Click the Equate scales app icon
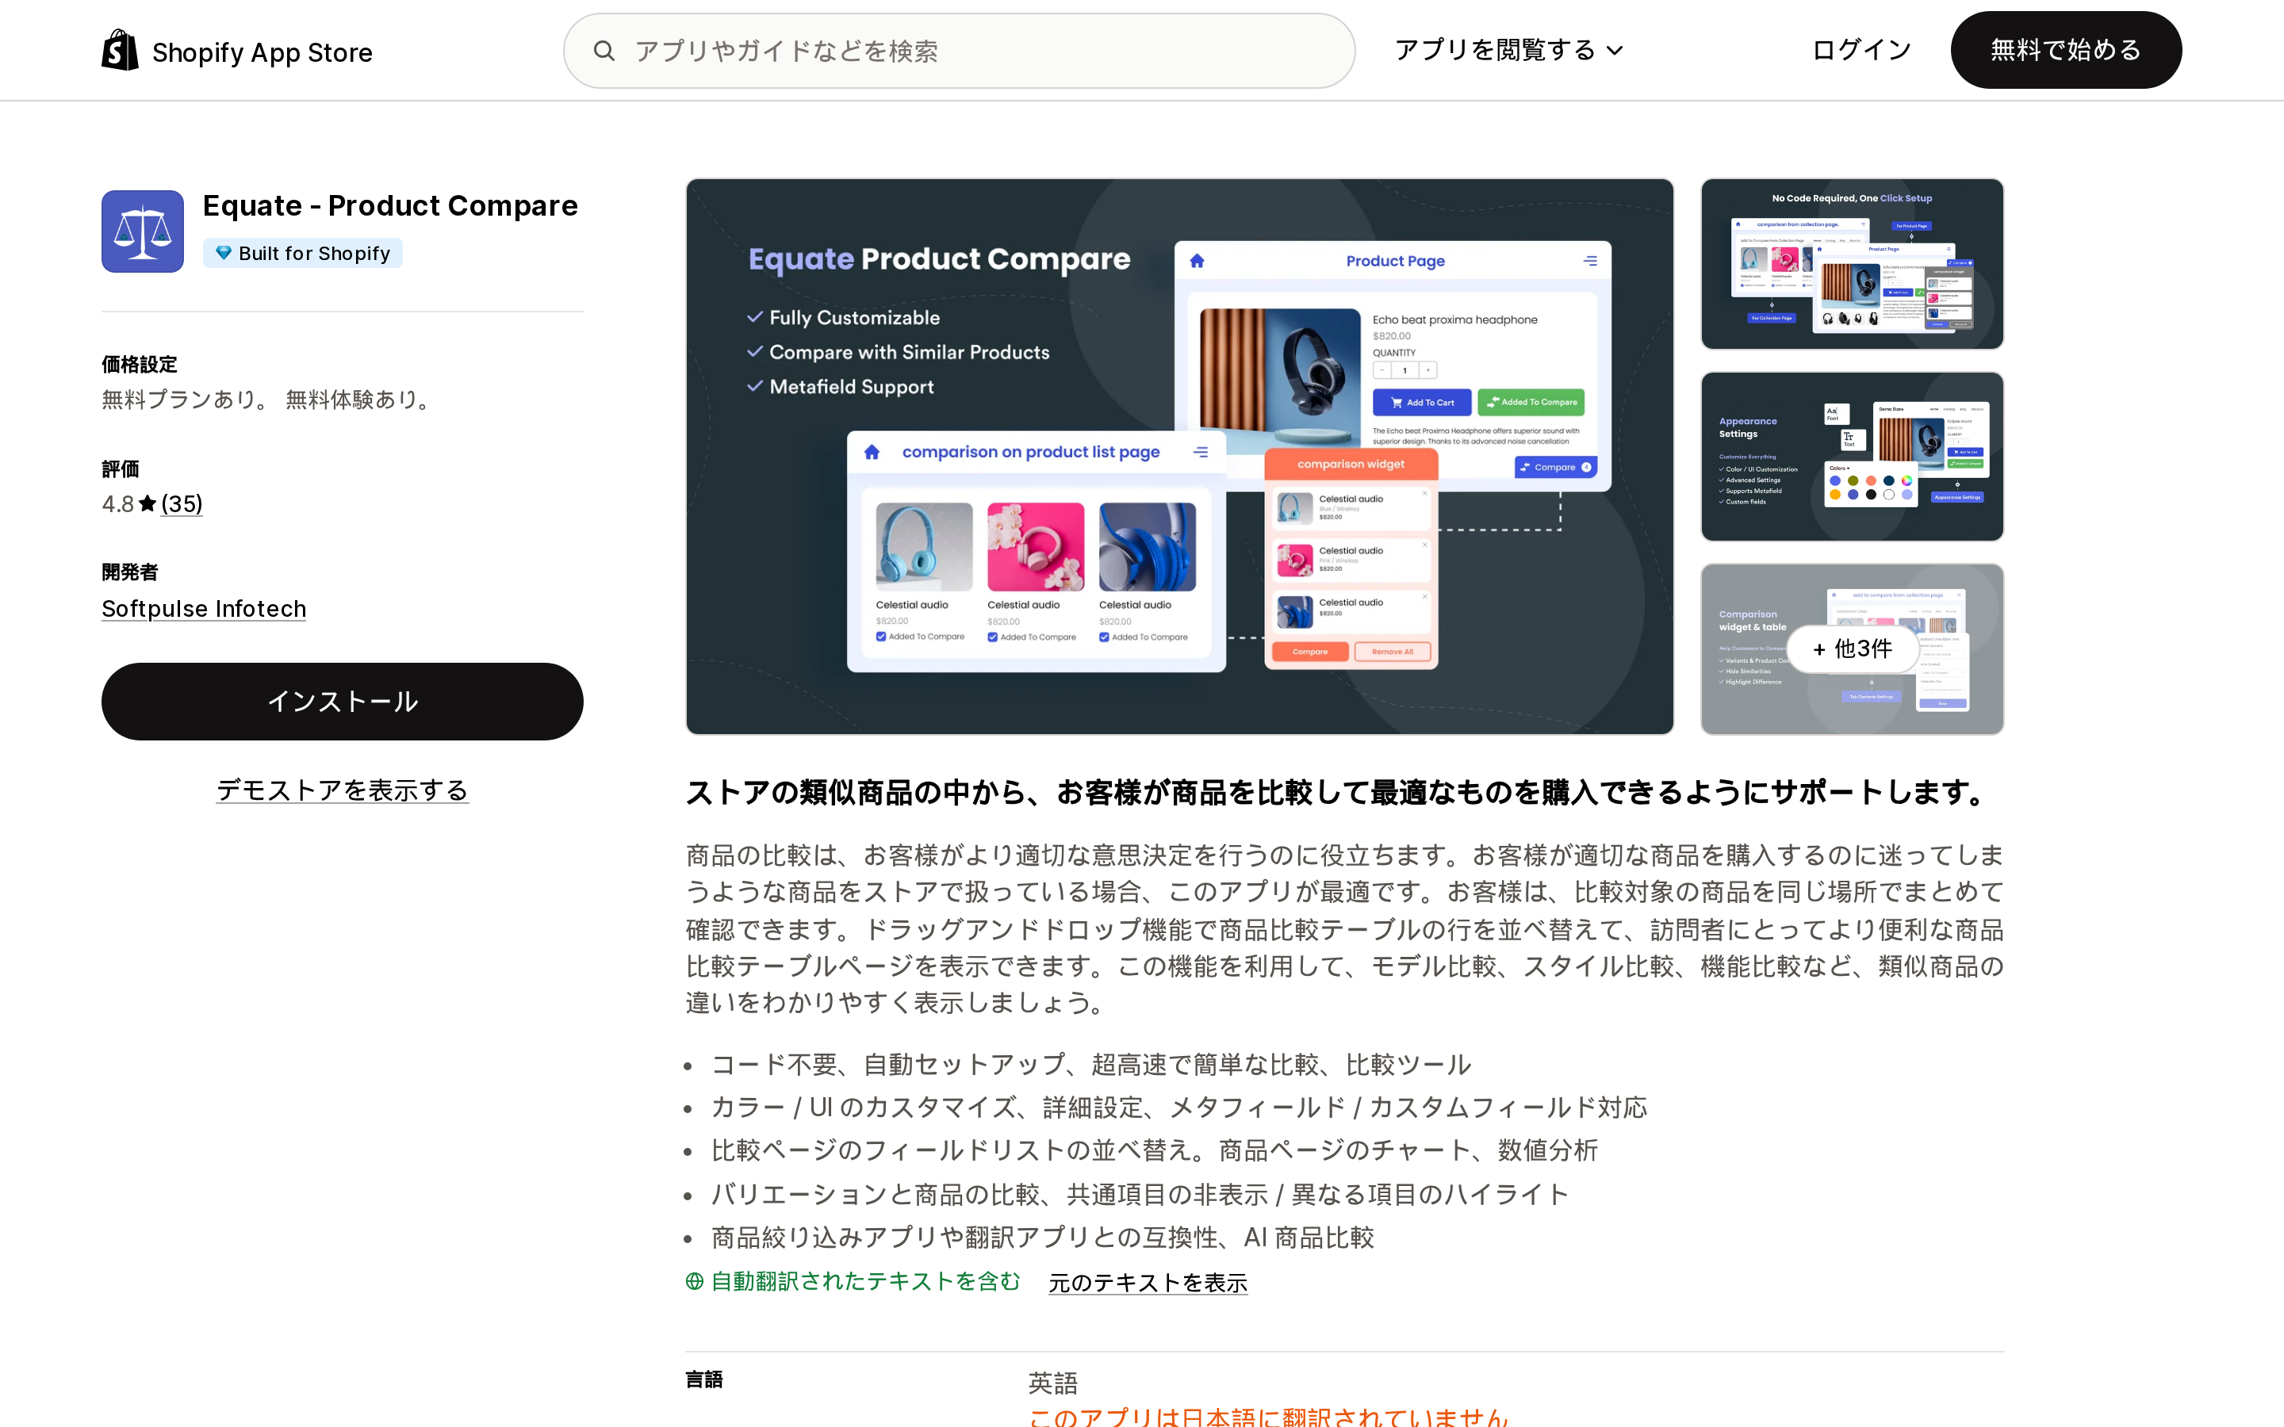The width and height of the screenshot is (2284, 1427). 143,231
